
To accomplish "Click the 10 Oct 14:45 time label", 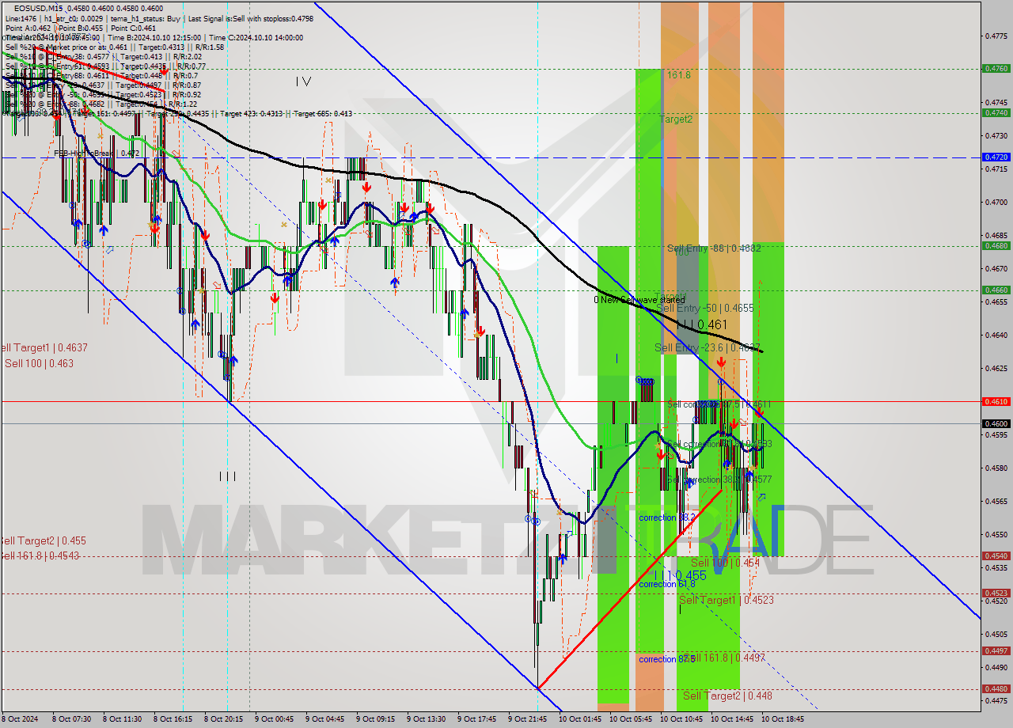I will pyautogui.click(x=733, y=719).
